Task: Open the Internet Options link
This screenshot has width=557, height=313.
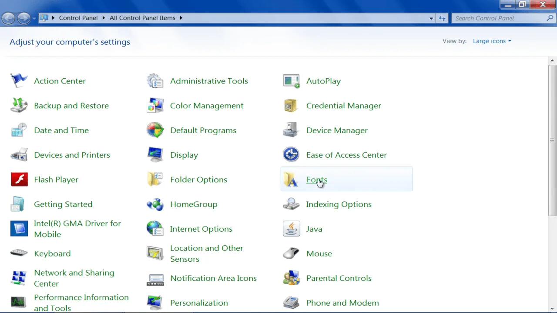Action: [x=201, y=229]
